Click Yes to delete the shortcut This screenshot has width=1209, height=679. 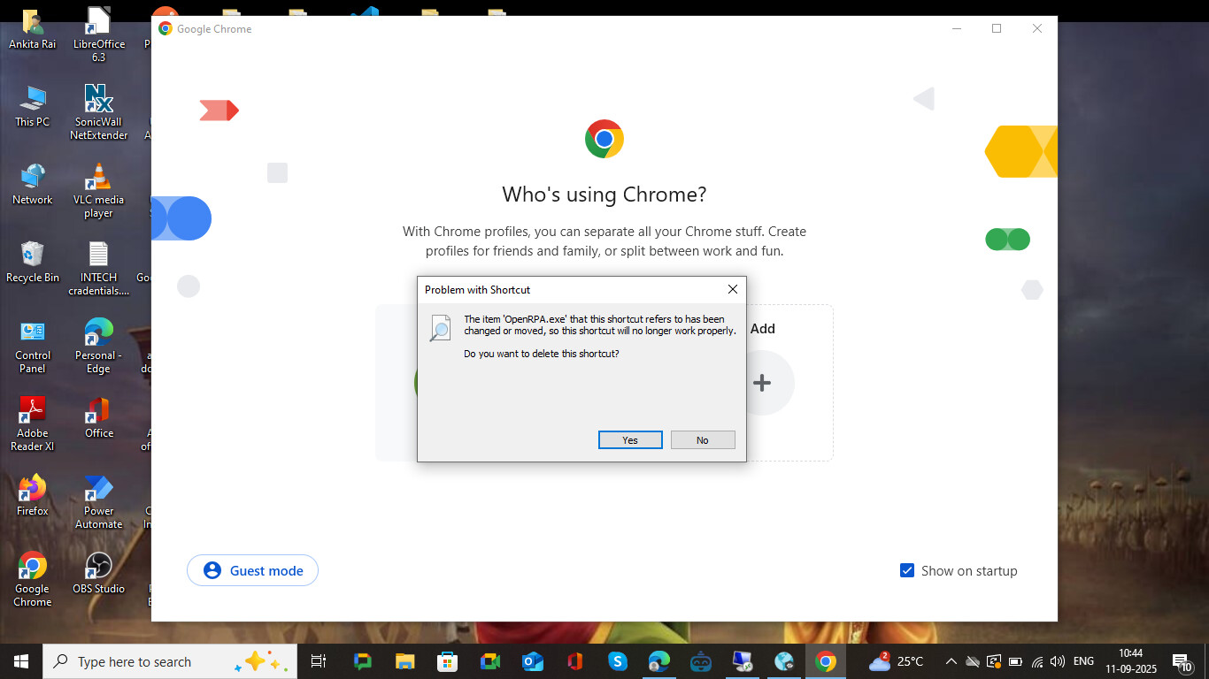tap(629, 440)
